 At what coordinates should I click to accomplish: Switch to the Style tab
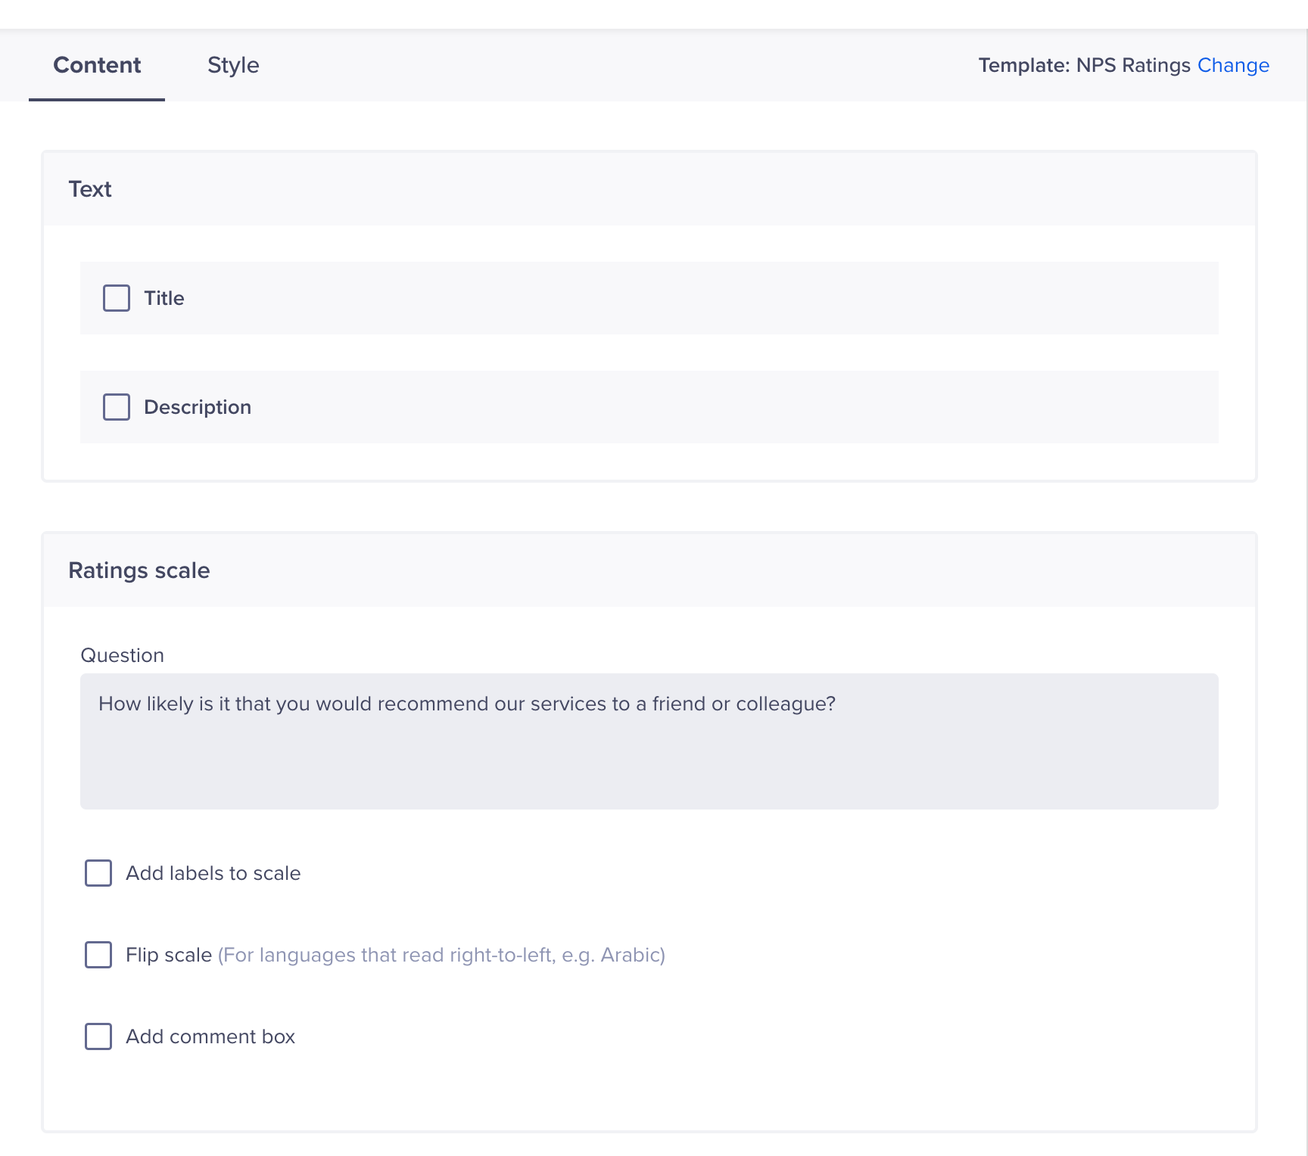(x=233, y=66)
